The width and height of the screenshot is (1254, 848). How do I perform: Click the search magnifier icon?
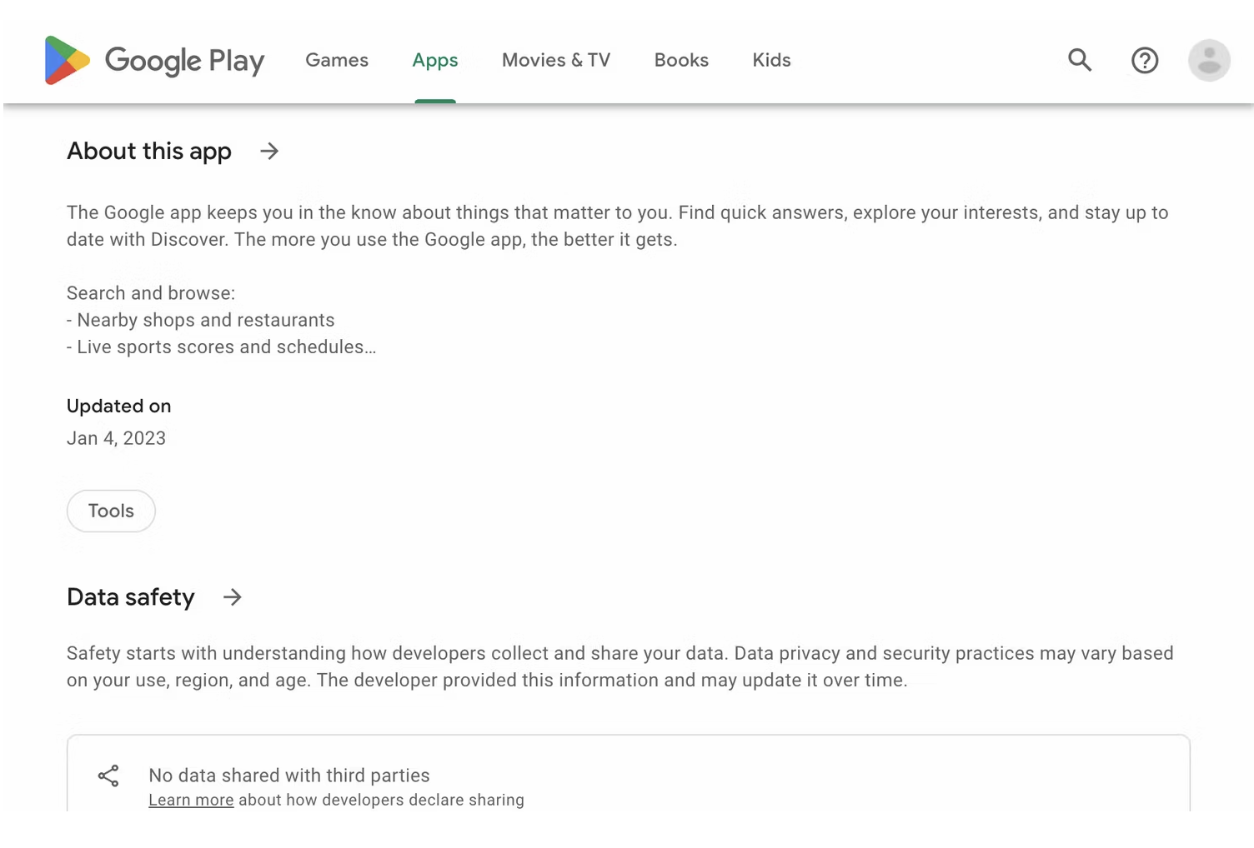pos(1079,60)
